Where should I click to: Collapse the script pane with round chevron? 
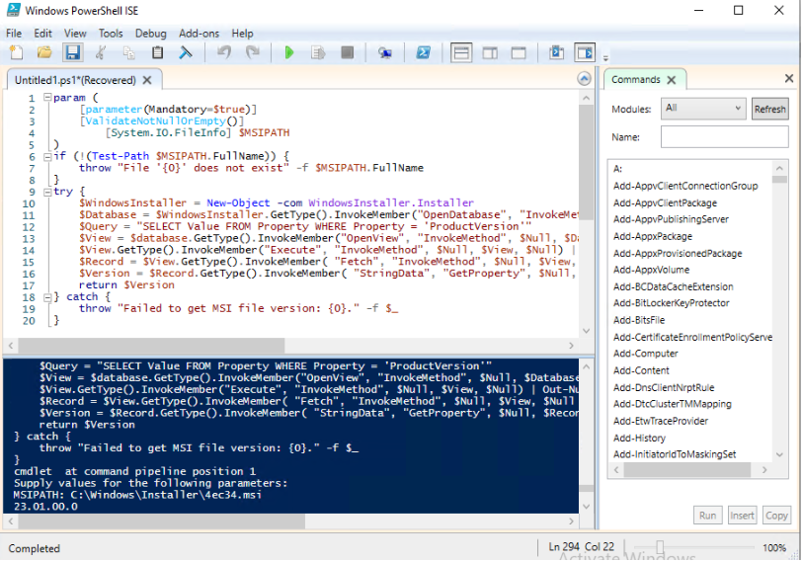pyautogui.click(x=584, y=79)
